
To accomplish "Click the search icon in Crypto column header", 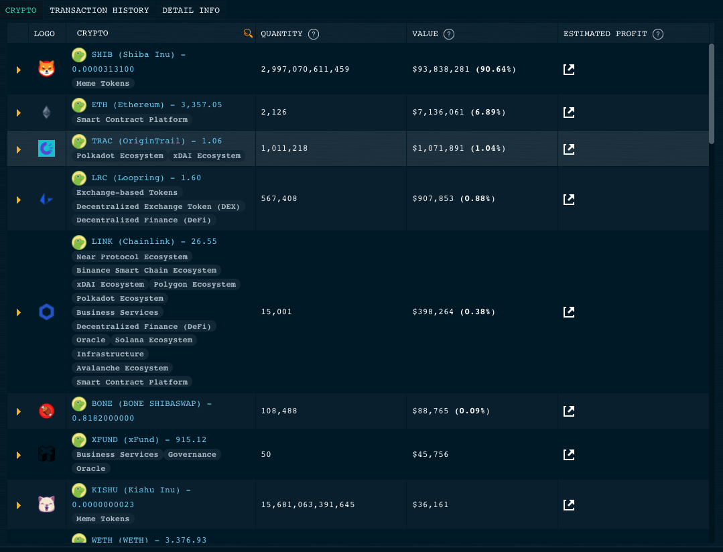I will coord(248,33).
